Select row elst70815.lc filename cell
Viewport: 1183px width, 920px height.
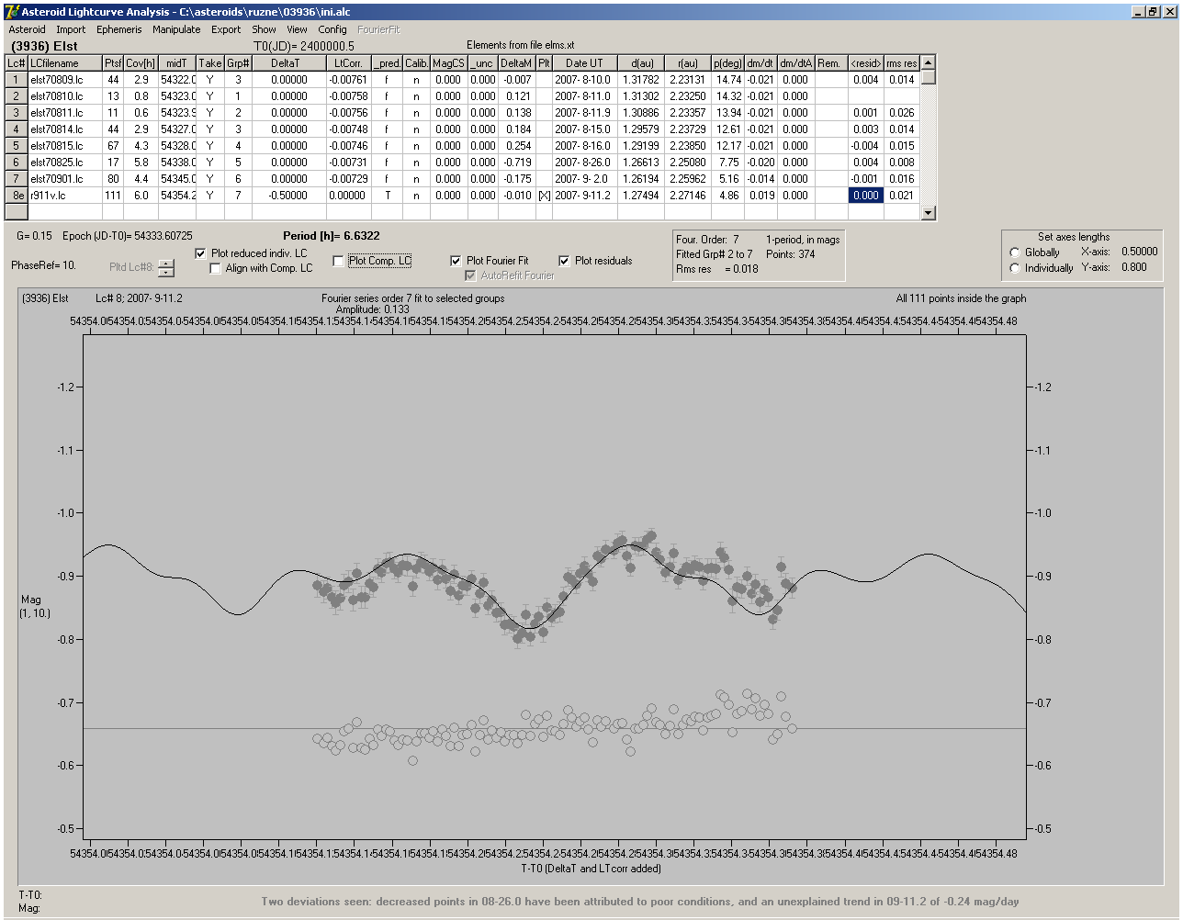point(65,146)
